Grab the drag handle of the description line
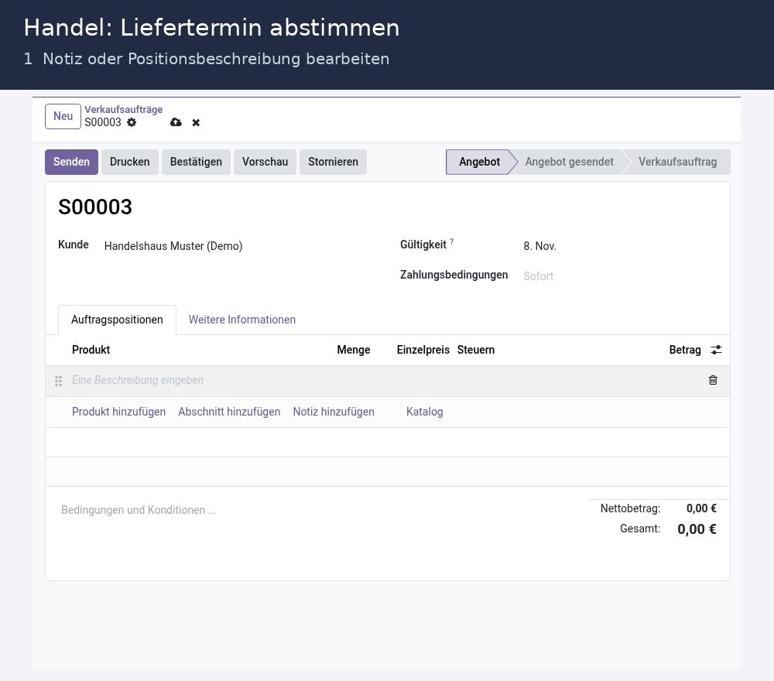The image size is (774, 681). tap(58, 381)
